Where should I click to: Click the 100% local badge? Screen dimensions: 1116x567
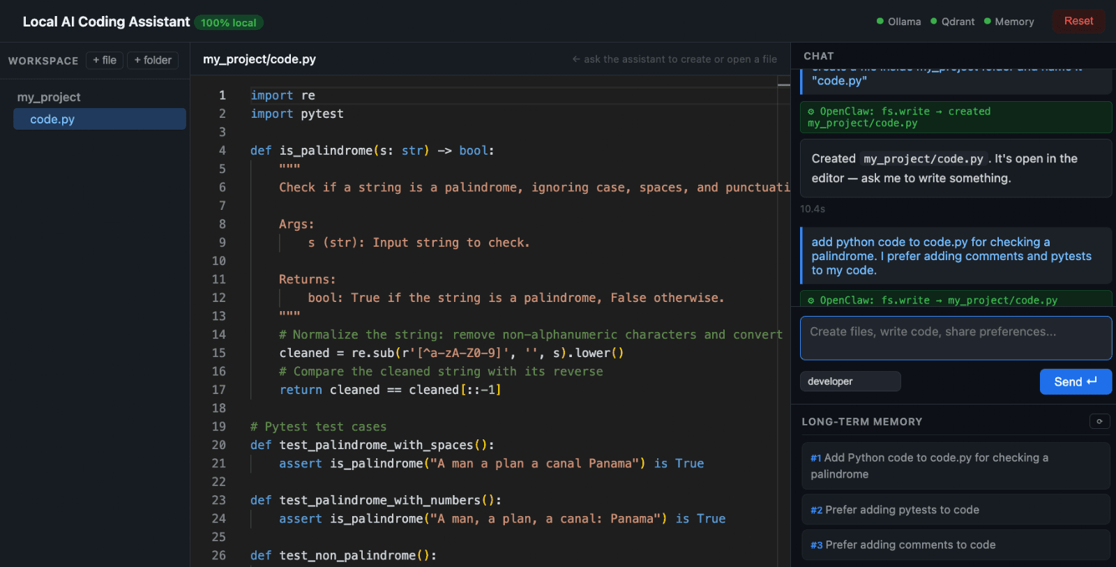tap(228, 23)
